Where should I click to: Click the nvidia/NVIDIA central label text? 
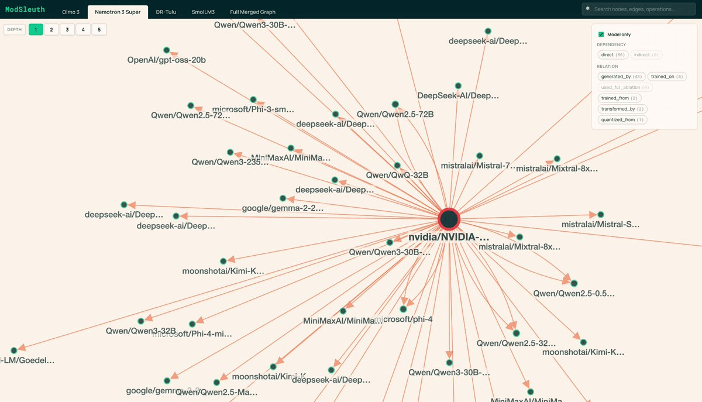point(449,238)
